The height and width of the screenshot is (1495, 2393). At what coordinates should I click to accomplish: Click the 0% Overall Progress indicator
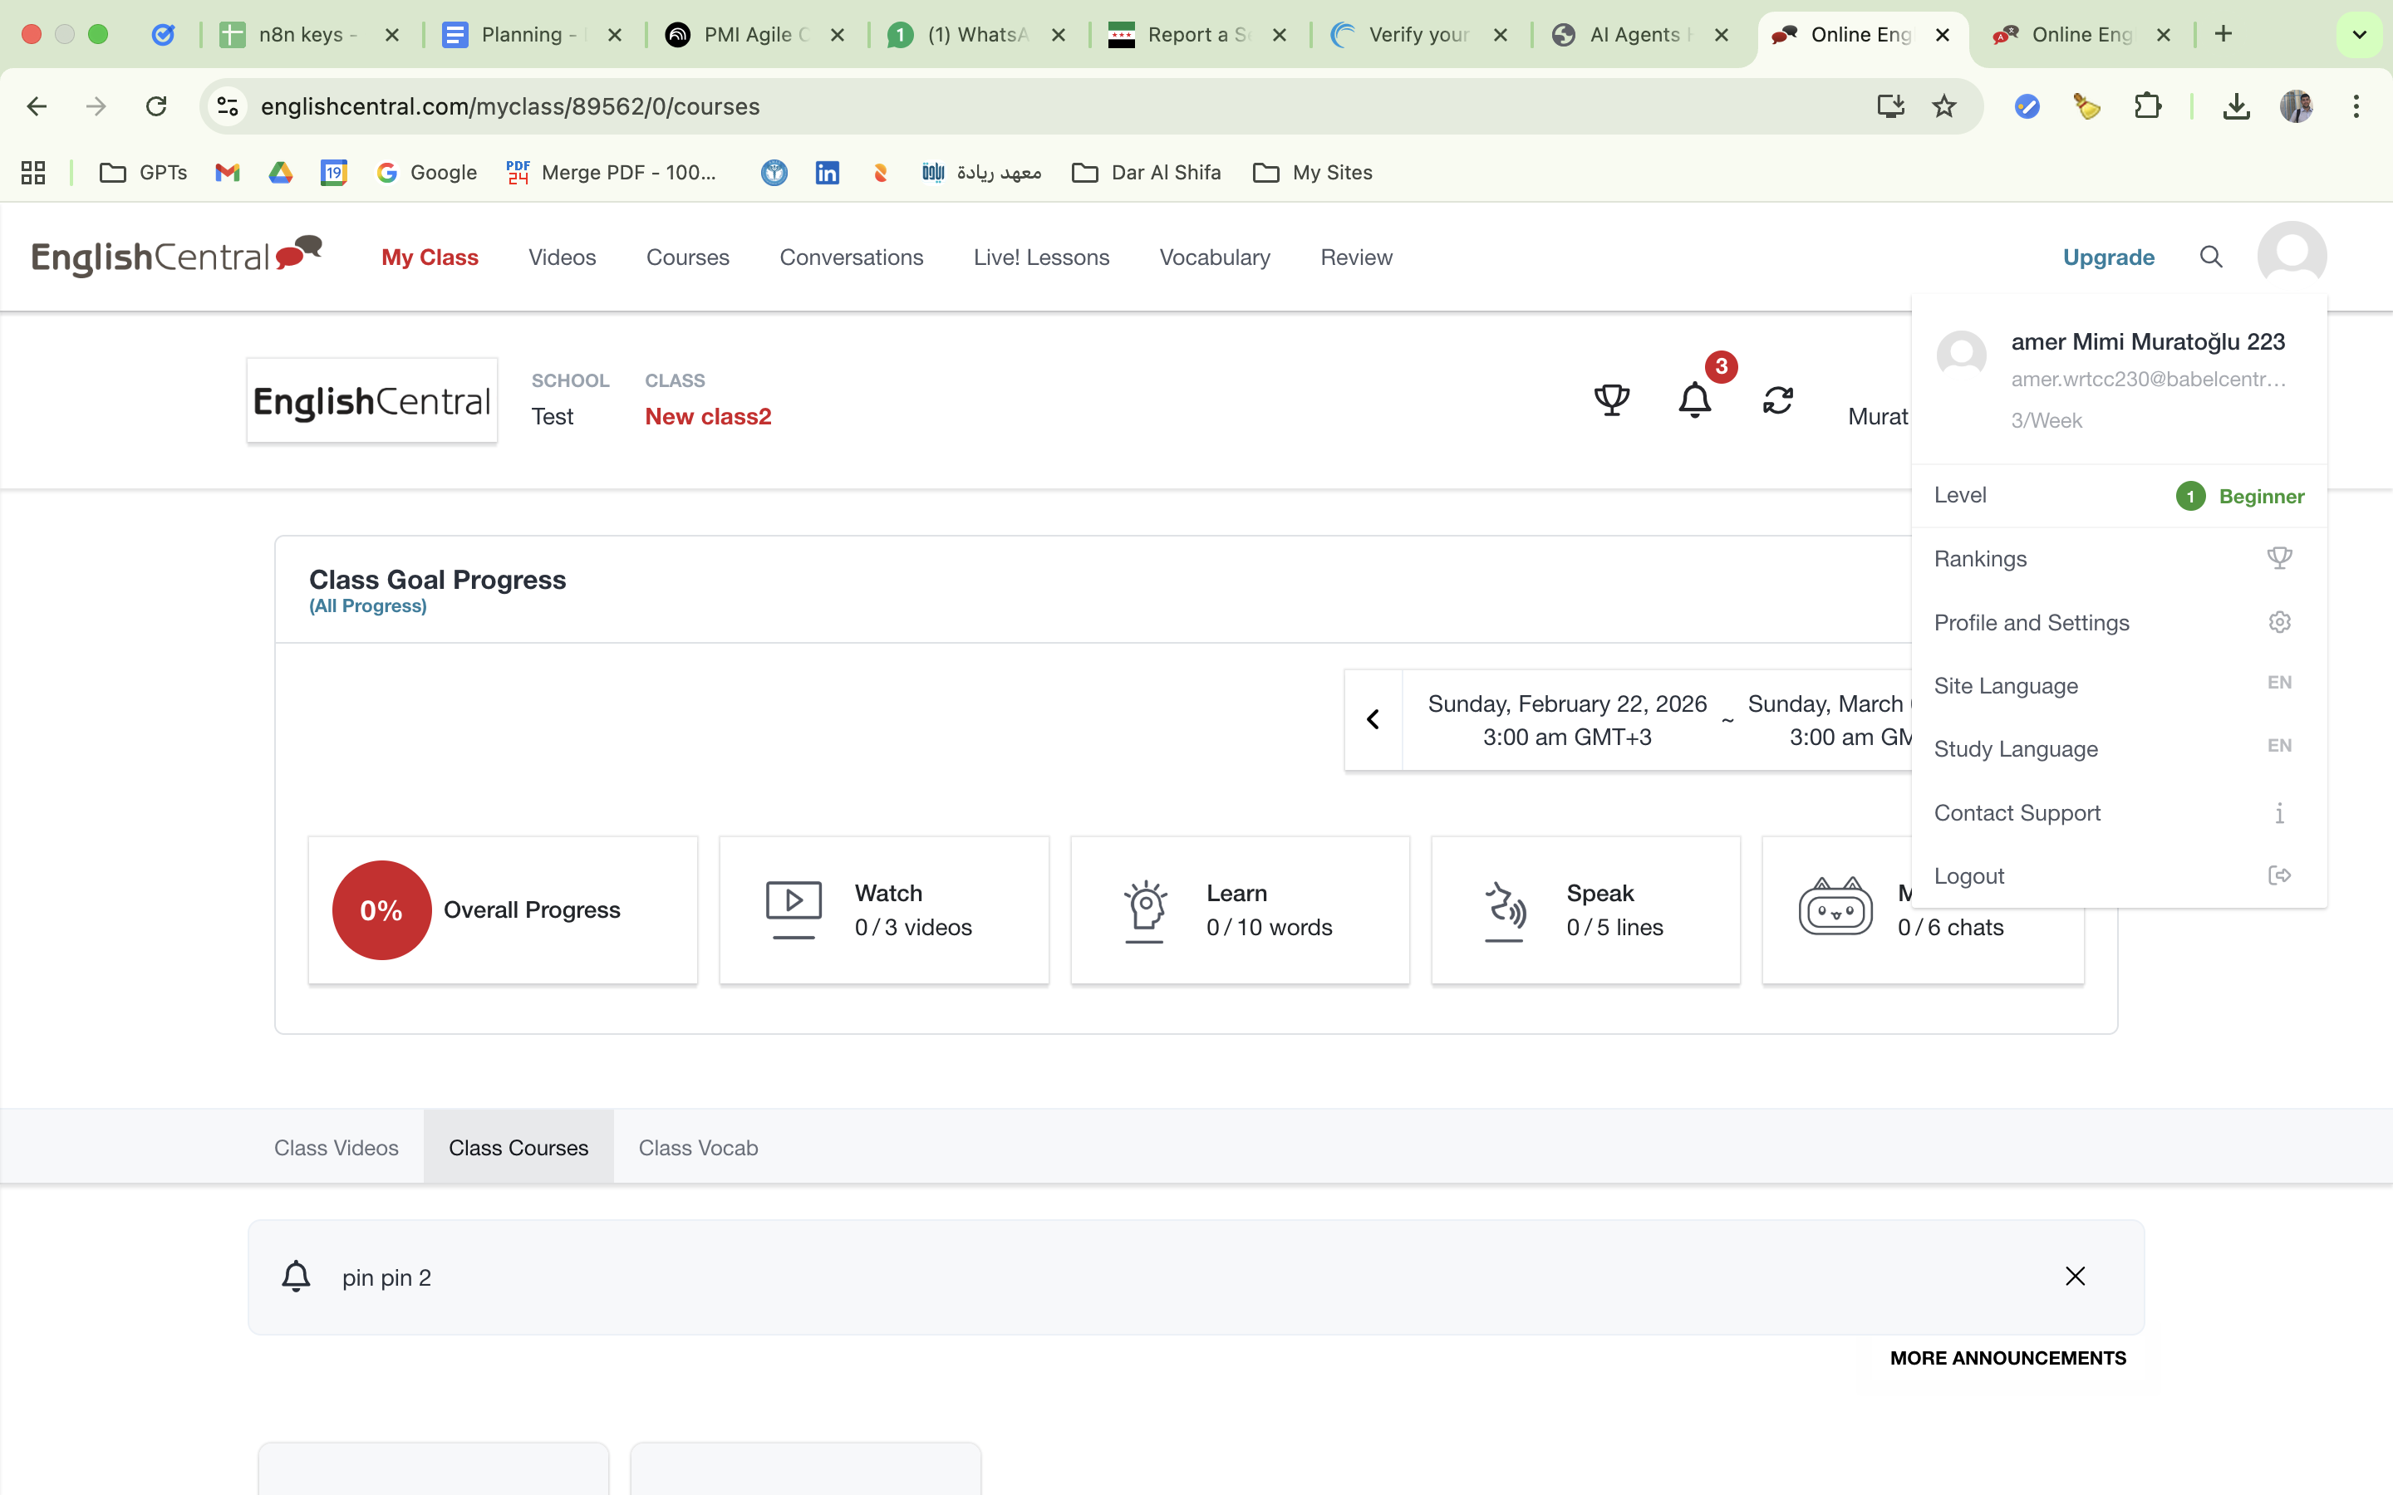click(381, 909)
